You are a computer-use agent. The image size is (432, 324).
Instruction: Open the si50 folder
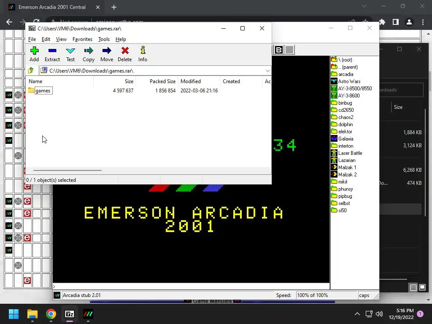pyautogui.click(x=339, y=210)
